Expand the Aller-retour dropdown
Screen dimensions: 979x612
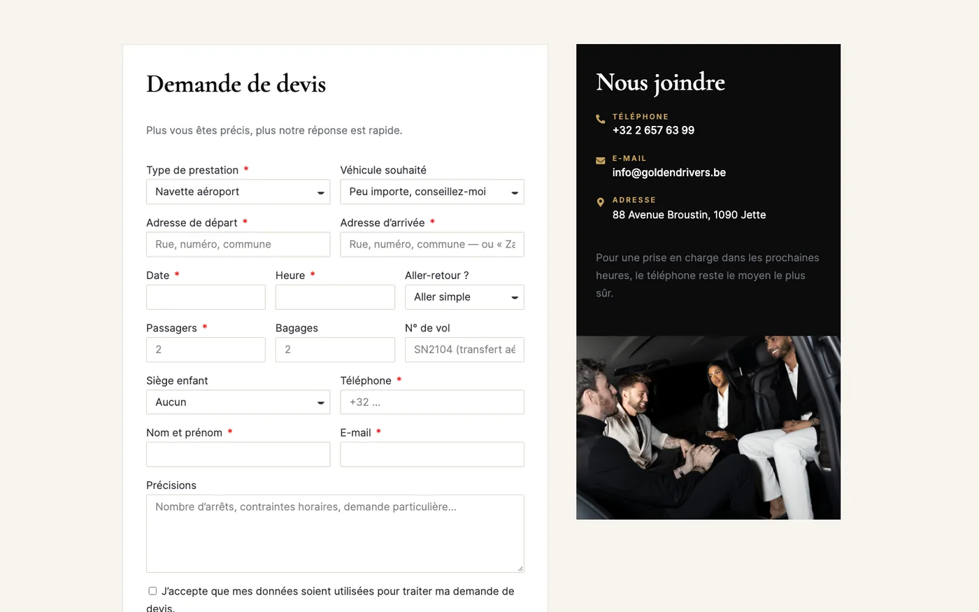pos(464,297)
